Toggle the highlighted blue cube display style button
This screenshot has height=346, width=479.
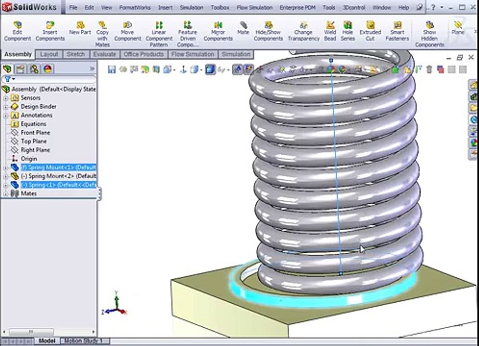pyautogui.click(x=210, y=70)
